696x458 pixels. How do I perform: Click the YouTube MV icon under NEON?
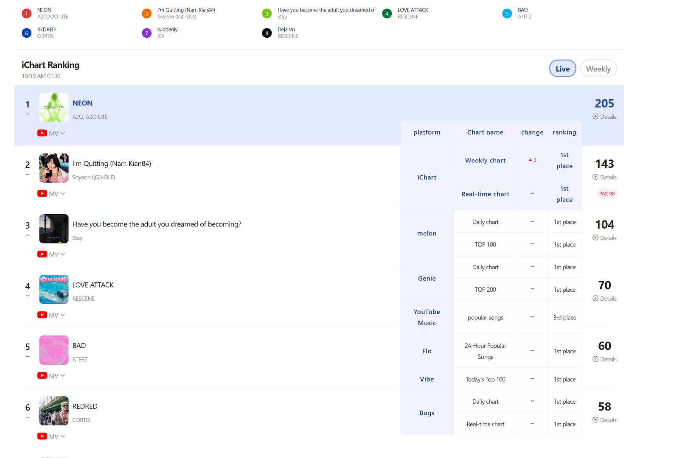coord(42,133)
